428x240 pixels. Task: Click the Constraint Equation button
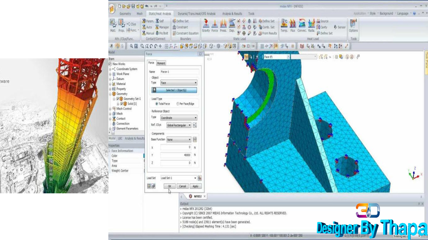click(186, 33)
